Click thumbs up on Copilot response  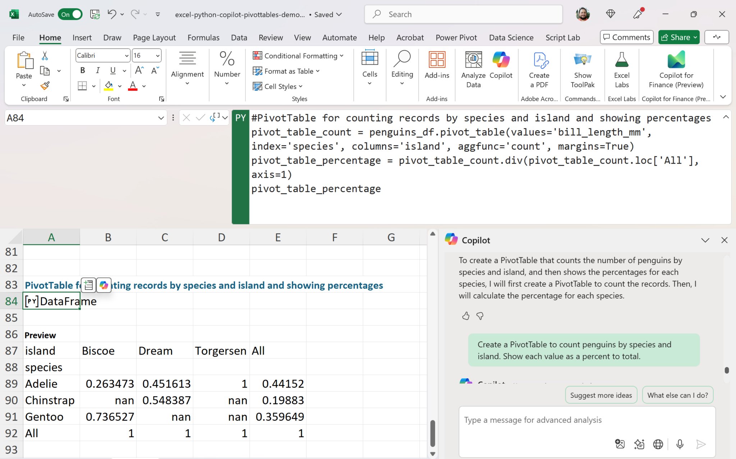click(466, 316)
